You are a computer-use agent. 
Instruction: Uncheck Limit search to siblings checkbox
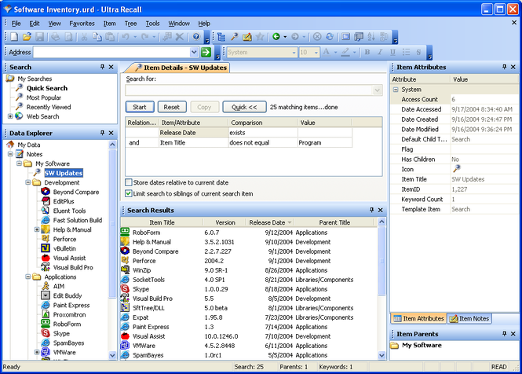(129, 193)
